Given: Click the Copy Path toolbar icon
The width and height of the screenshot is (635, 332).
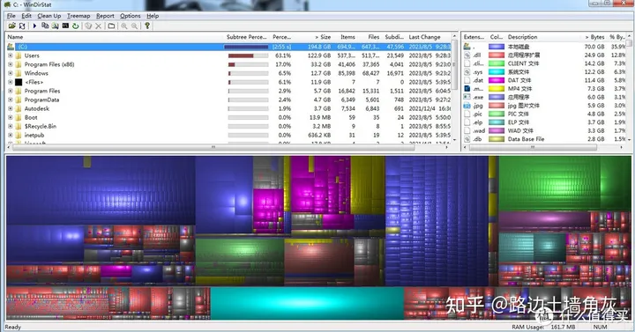Looking at the screenshot, I should click(45, 26).
